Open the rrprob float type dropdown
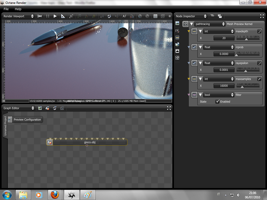Image resolution: width=267 pixels, height=200 pixels. [x=218, y=47]
